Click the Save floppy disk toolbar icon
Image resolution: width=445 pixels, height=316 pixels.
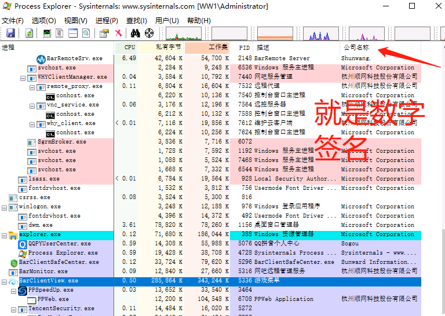coord(10,34)
